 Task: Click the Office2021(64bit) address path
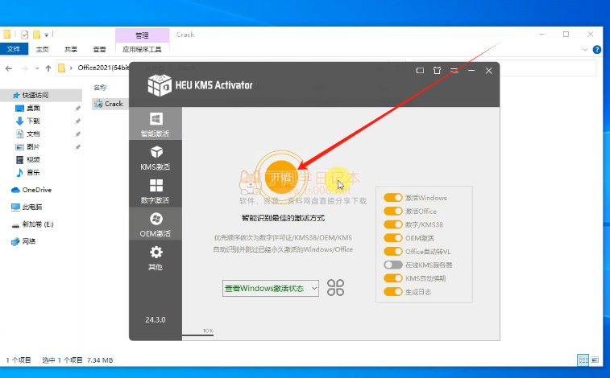click(103, 68)
